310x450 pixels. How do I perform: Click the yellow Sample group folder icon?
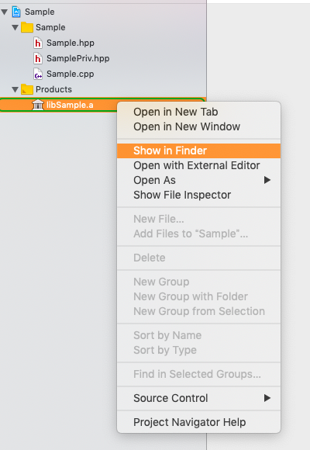click(x=27, y=28)
